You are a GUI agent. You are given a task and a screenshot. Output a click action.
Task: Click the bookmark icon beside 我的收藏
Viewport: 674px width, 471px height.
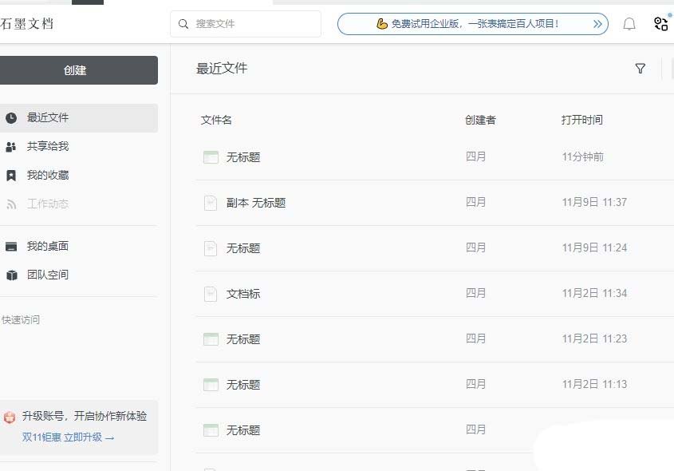coord(11,176)
